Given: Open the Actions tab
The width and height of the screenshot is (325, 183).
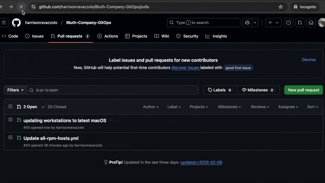Looking at the screenshot, I should [108, 36].
